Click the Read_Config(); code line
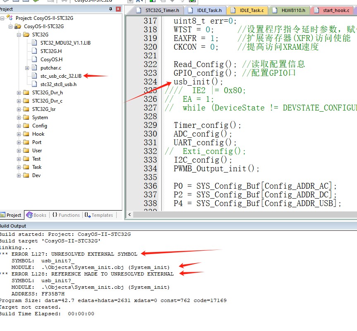Screen dimensions: 357x331 coord(205,65)
